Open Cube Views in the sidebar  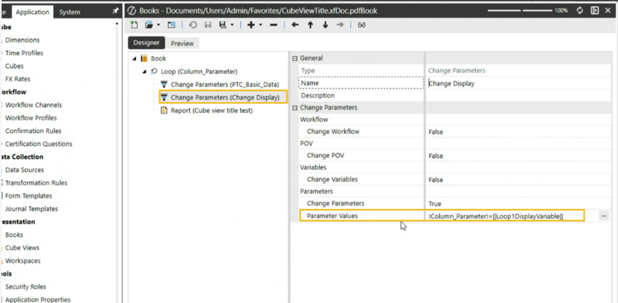(22, 248)
